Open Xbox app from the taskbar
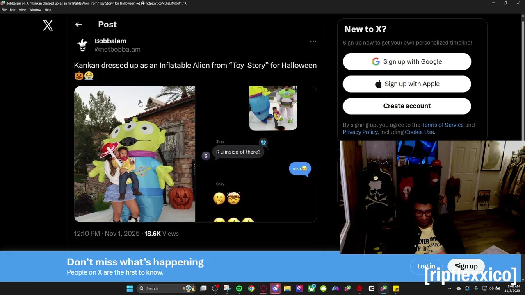The image size is (525, 295). [311, 288]
